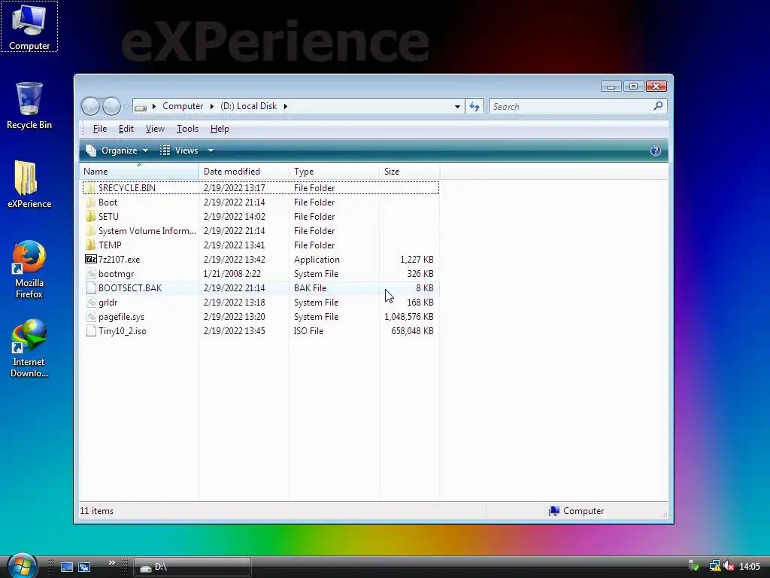770x578 pixels.
Task: Sort by the Name column header
Action: pyautogui.click(x=139, y=172)
